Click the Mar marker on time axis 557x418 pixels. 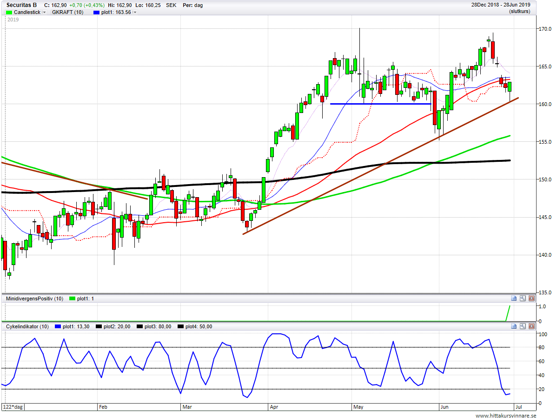tap(187, 407)
